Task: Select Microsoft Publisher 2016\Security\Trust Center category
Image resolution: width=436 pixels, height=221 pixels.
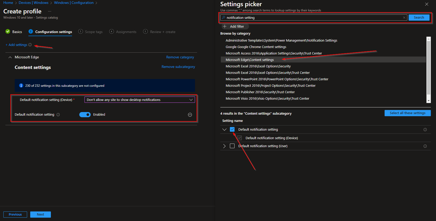Action: tap(323, 92)
